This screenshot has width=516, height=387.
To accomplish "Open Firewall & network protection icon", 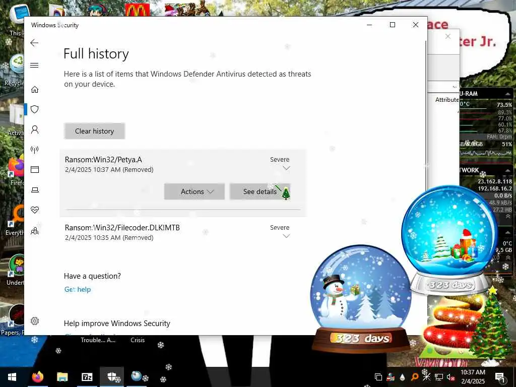I will (x=35, y=150).
